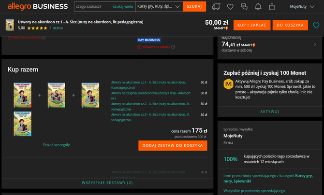The image size is (324, 195).
Task: Open favorites heart icon in top navigation
Action: [230, 7]
